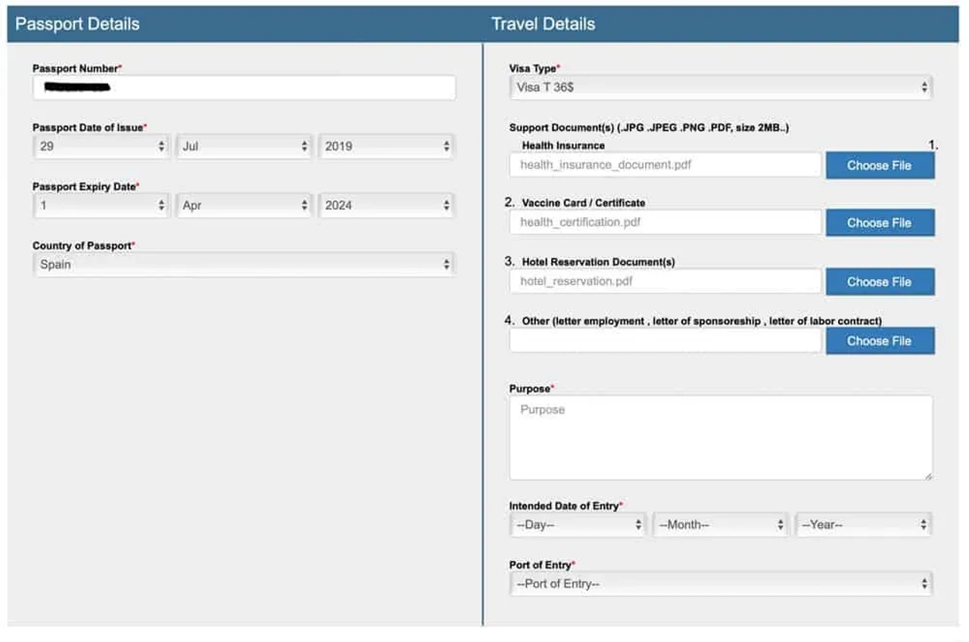The image size is (969, 642).
Task: Select the Intended Date of Entry year dropdown
Action: (x=864, y=524)
